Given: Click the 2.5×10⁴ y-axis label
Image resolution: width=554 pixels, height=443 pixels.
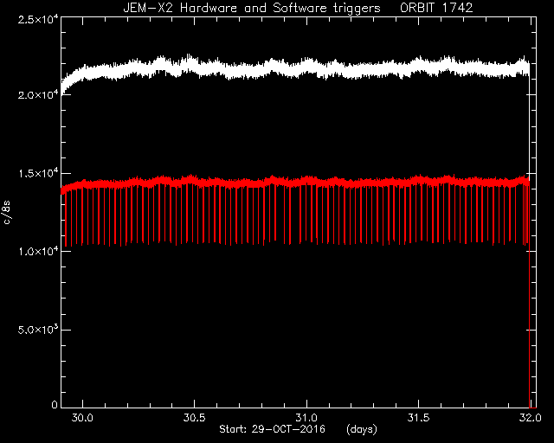Looking at the screenshot, I should (38, 19).
